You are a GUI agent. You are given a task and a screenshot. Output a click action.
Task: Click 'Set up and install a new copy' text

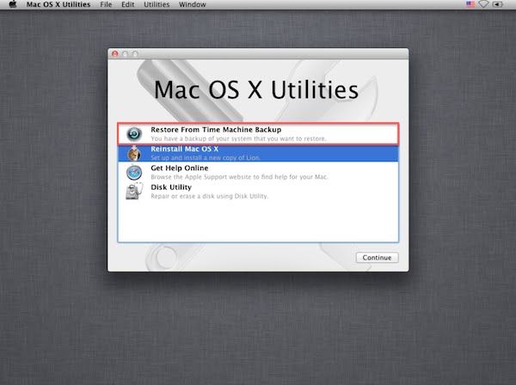(x=206, y=157)
